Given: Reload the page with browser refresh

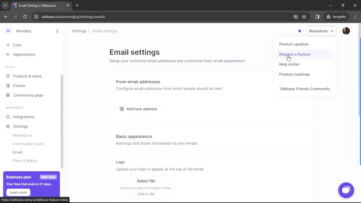Looking at the screenshot, I should [25, 17].
